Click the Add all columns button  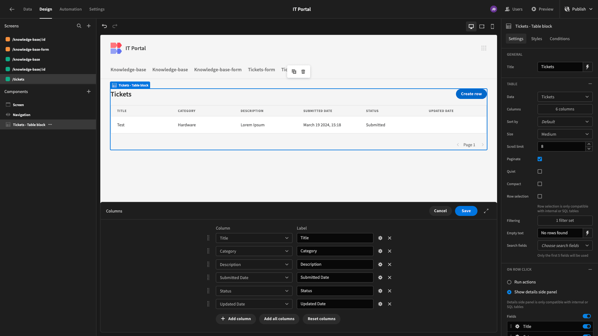coord(279,319)
